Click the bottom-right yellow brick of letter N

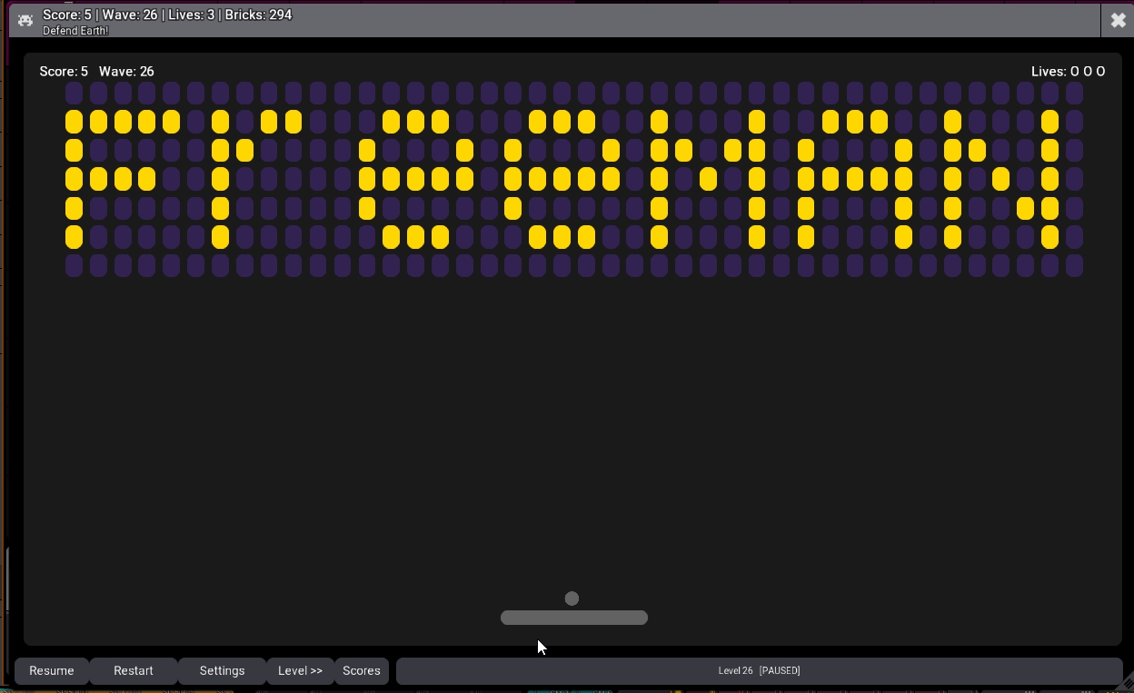(x=1049, y=237)
